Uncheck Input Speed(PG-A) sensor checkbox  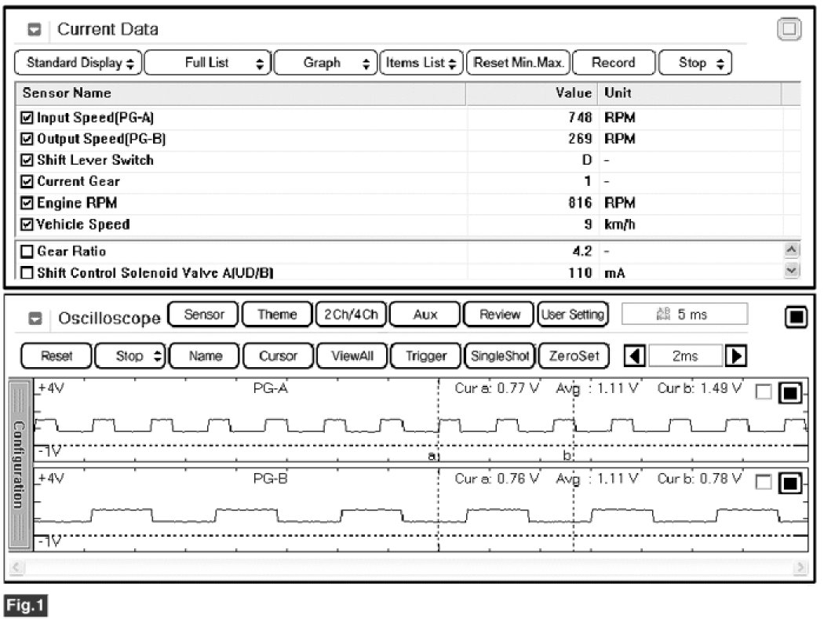[x=27, y=118]
